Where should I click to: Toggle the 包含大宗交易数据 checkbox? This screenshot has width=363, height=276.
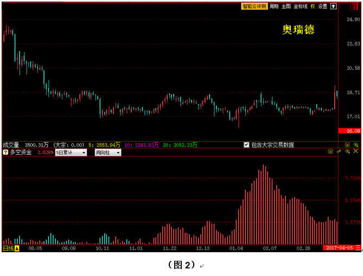[246, 145]
